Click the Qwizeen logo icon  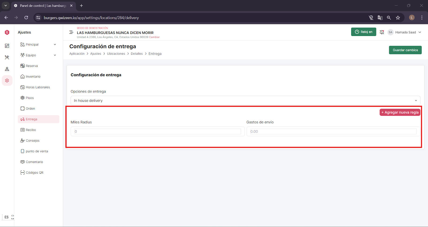[7, 32]
